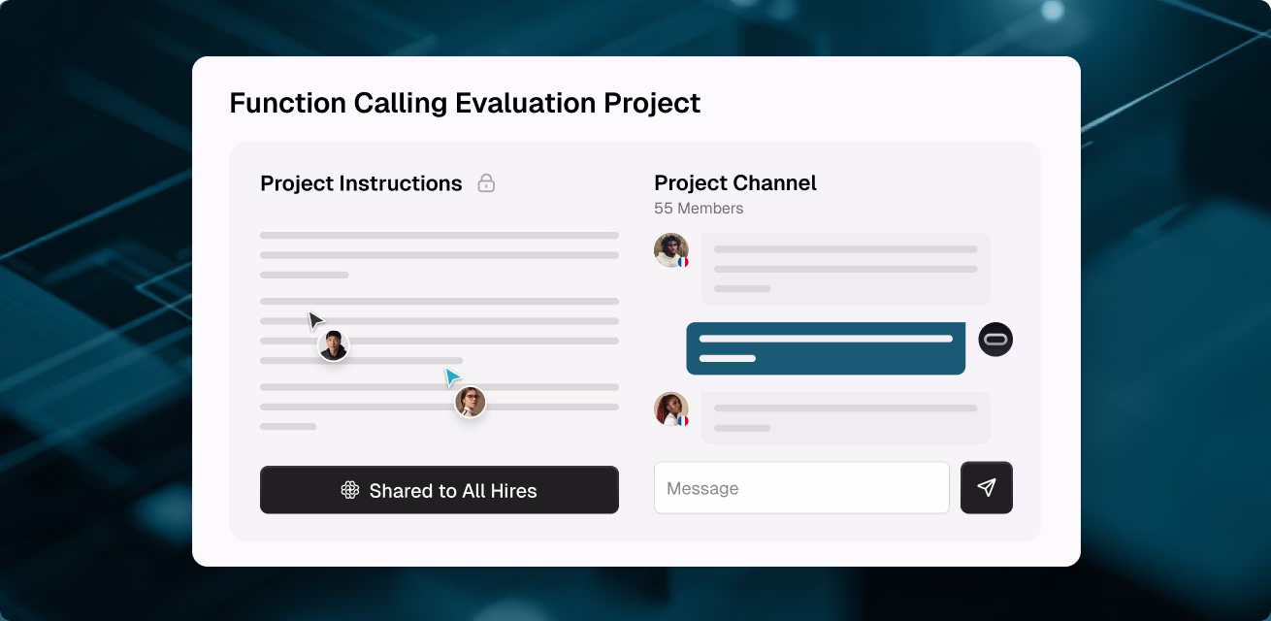
Task: Click the flag badge on the bottom avatar
Action: point(685,420)
